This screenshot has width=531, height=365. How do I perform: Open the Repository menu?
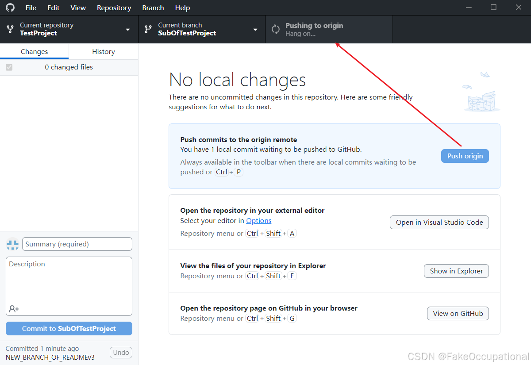[x=114, y=8]
